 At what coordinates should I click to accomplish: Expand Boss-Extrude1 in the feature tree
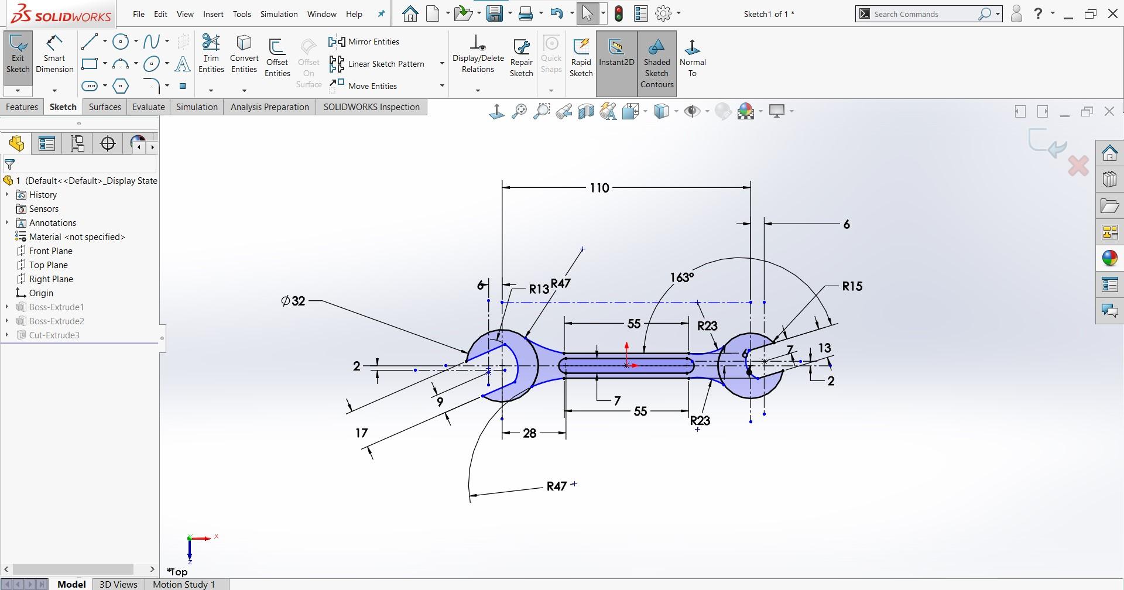(7, 307)
